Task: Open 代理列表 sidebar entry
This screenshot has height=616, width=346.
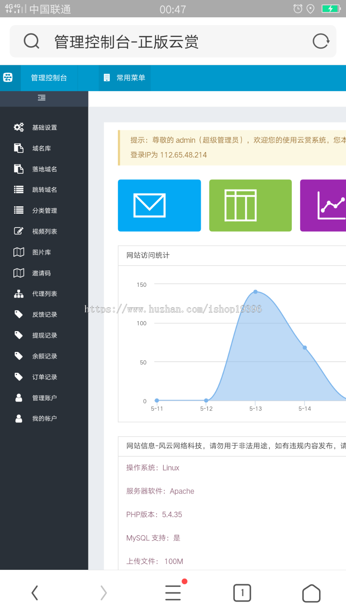Action: click(x=45, y=294)
